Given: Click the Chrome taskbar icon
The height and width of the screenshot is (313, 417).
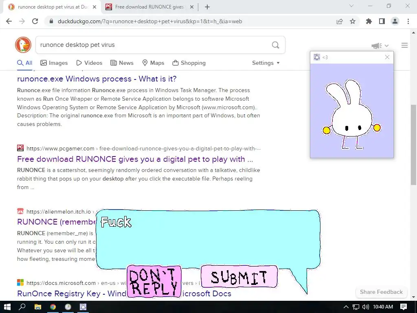Looking at the screenshot, I should pyautogui.click(x=53, y=307).
